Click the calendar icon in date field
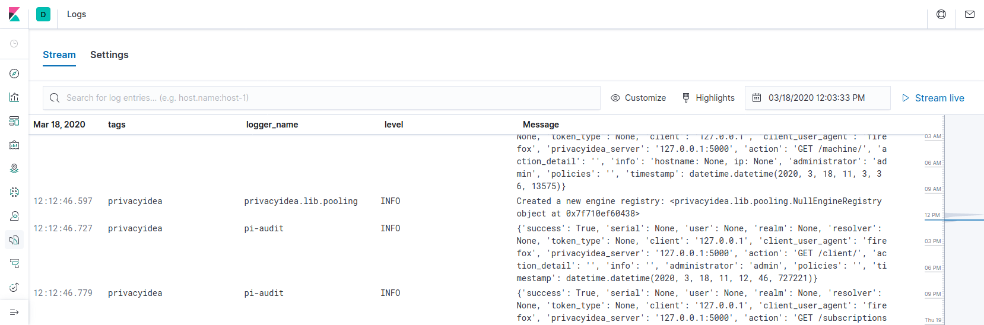Image resolution: width=984 pixels, height=325 pixels. [757, 98]
